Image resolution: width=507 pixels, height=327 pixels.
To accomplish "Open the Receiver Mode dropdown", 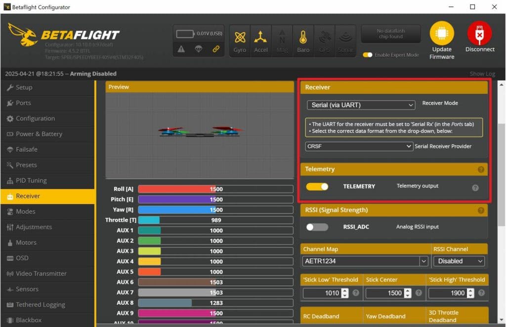I will pyautogui.click(x=361, y=105).
